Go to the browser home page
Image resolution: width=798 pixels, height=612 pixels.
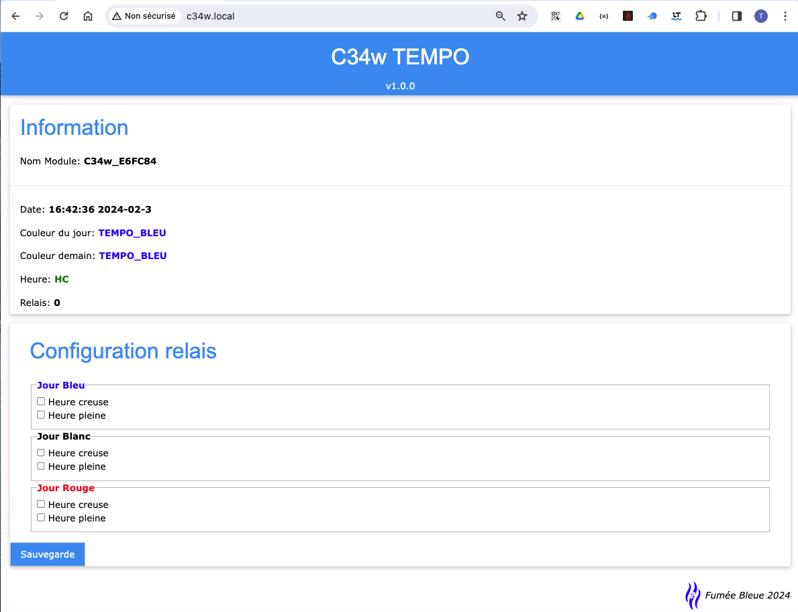88,16
